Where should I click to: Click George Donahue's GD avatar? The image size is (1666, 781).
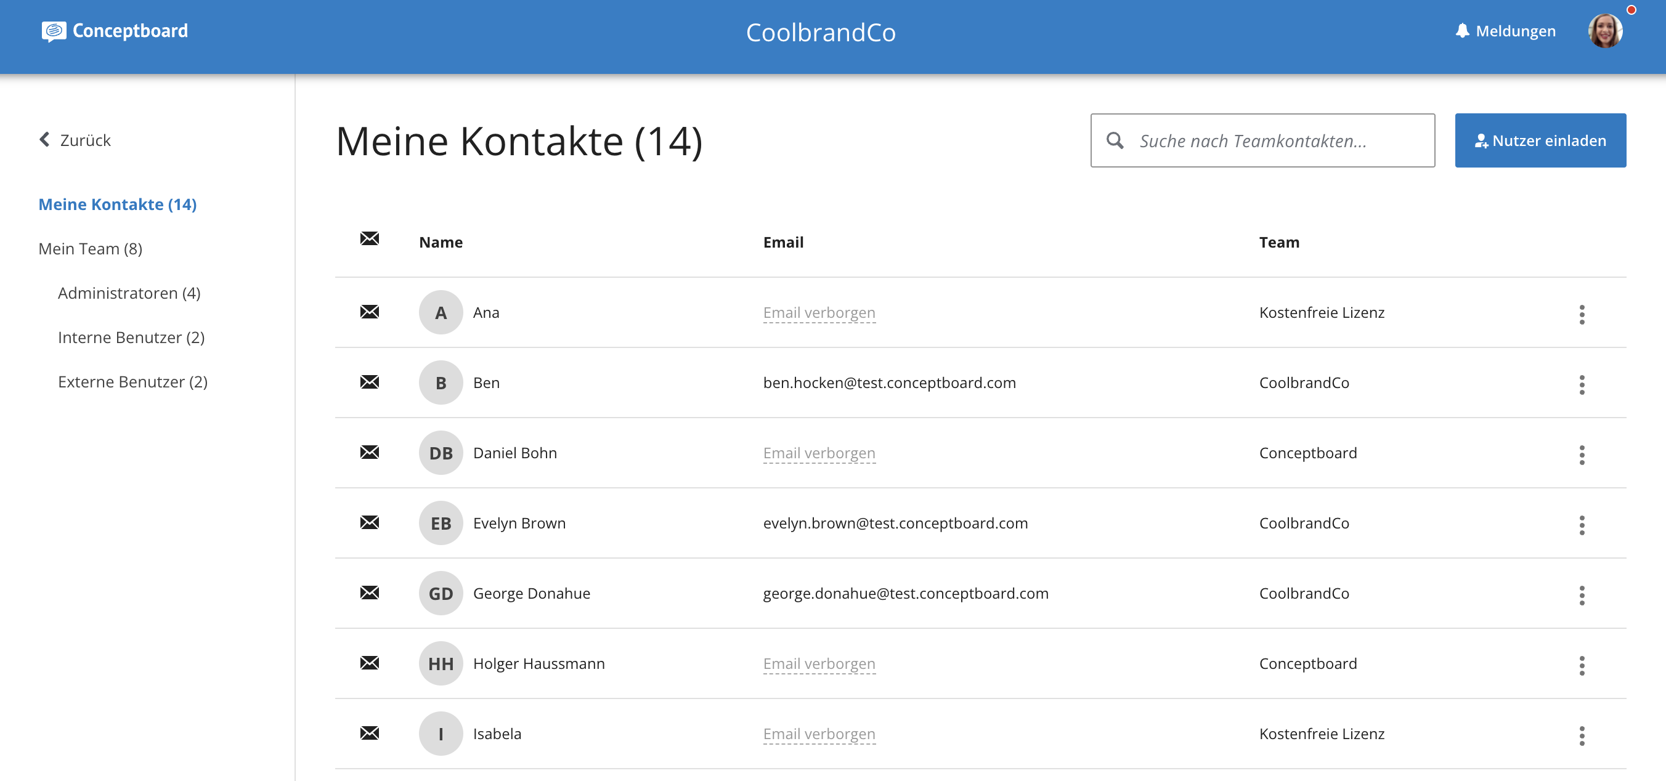coord(441,594)
